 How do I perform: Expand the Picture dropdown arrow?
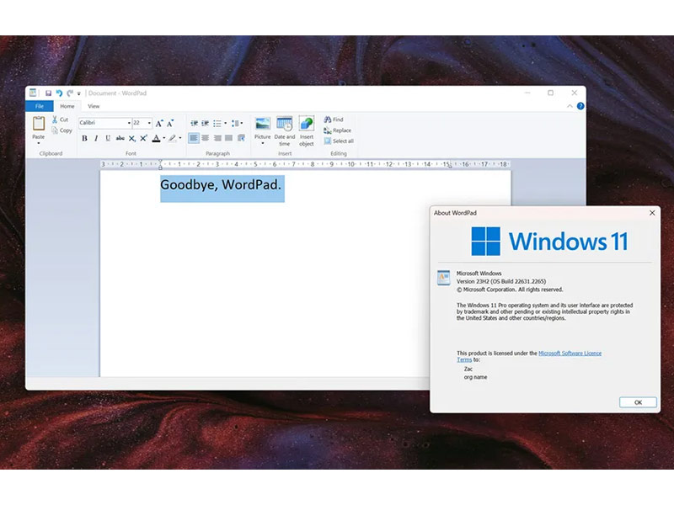(x=263, y=143)
